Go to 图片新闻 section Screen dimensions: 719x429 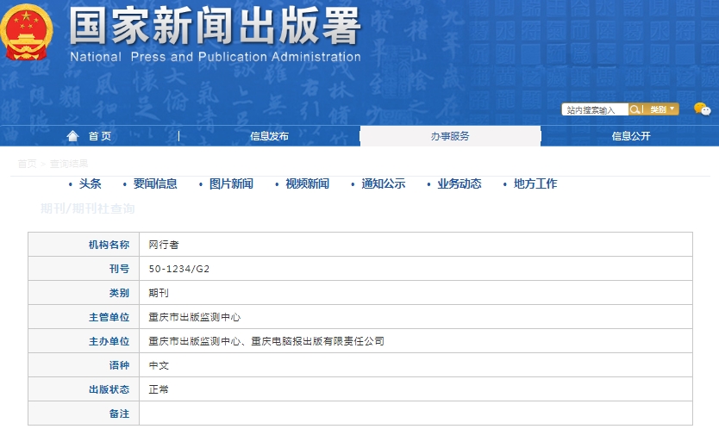click(231, 183)
